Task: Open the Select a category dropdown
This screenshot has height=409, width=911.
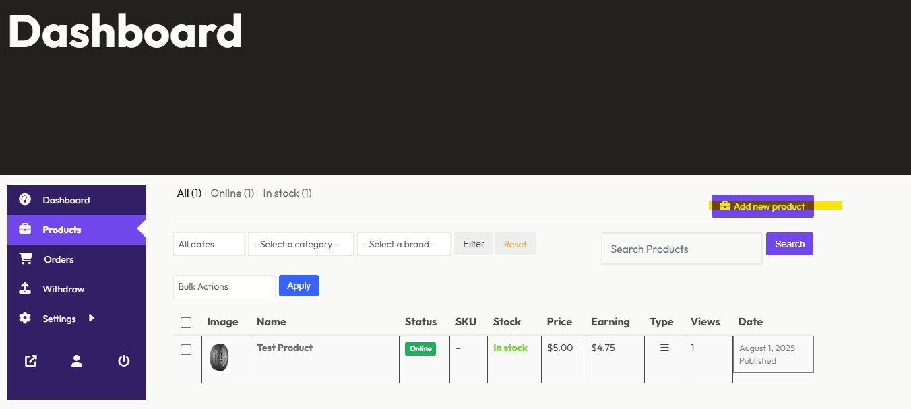Action: tap(301, 245)
